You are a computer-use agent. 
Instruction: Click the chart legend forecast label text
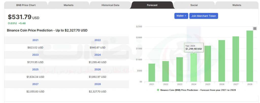(198, 90)
